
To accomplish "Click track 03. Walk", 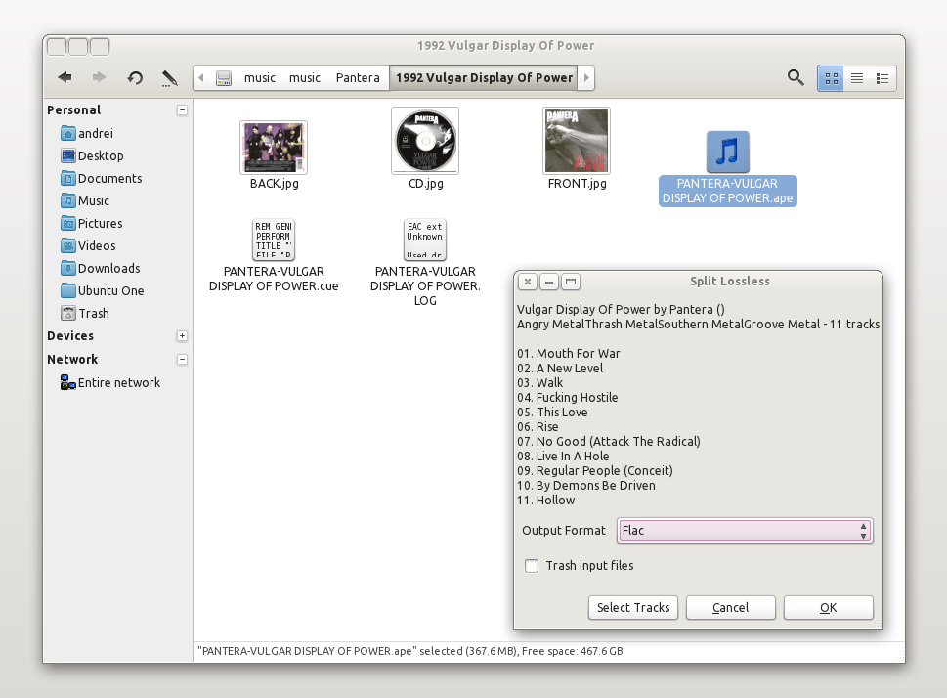I will 539,382.
